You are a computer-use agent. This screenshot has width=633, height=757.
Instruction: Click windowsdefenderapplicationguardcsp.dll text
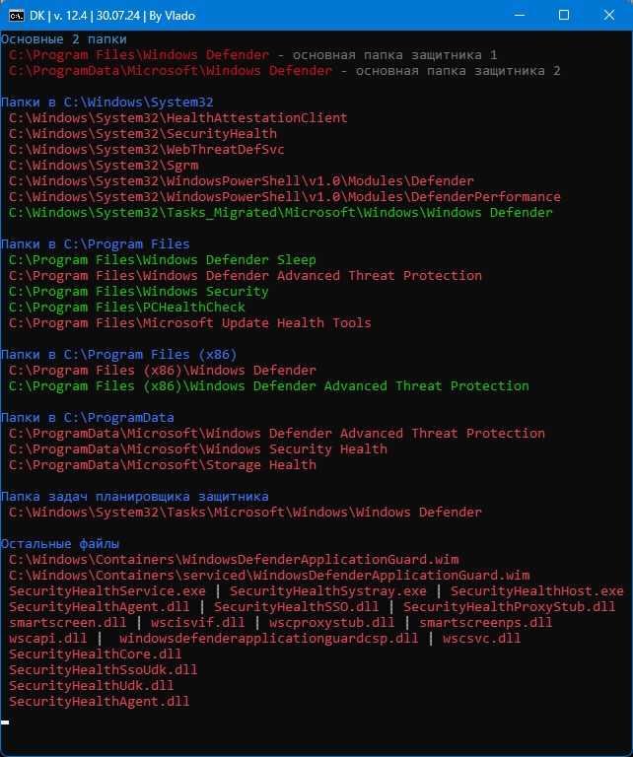[x=268, y=639]
